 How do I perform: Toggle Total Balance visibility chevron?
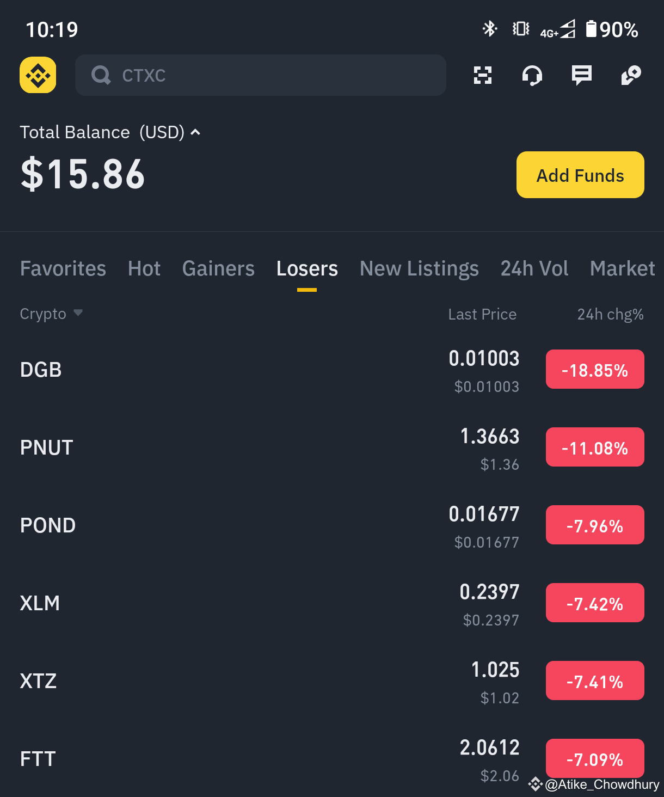(195, 132)
